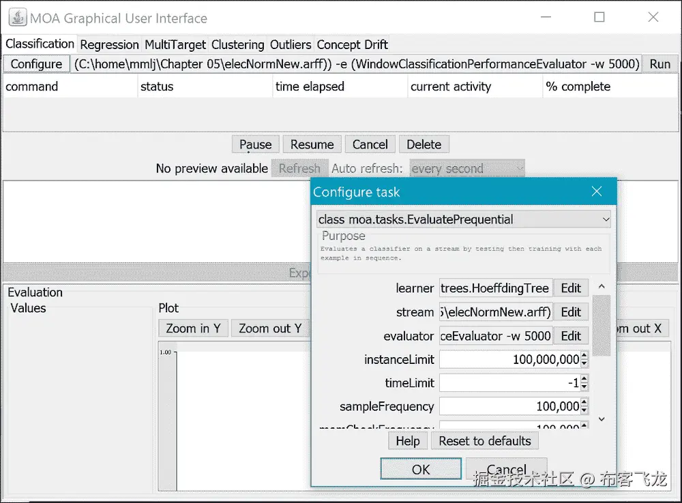Image resolution: width=682 pixels, height=503 pixels.
Task: Open the MultiTarget tab
Action: tap(175, 45)
